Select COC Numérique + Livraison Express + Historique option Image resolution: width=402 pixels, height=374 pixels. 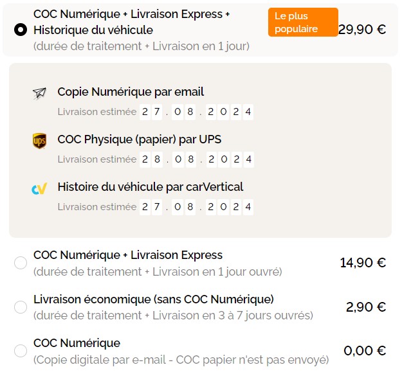coord(21,30)
